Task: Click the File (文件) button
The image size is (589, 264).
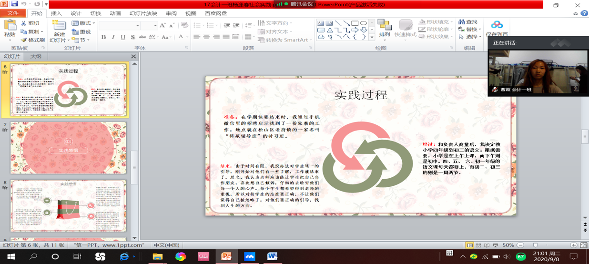Action: click(x=13, y=13)
